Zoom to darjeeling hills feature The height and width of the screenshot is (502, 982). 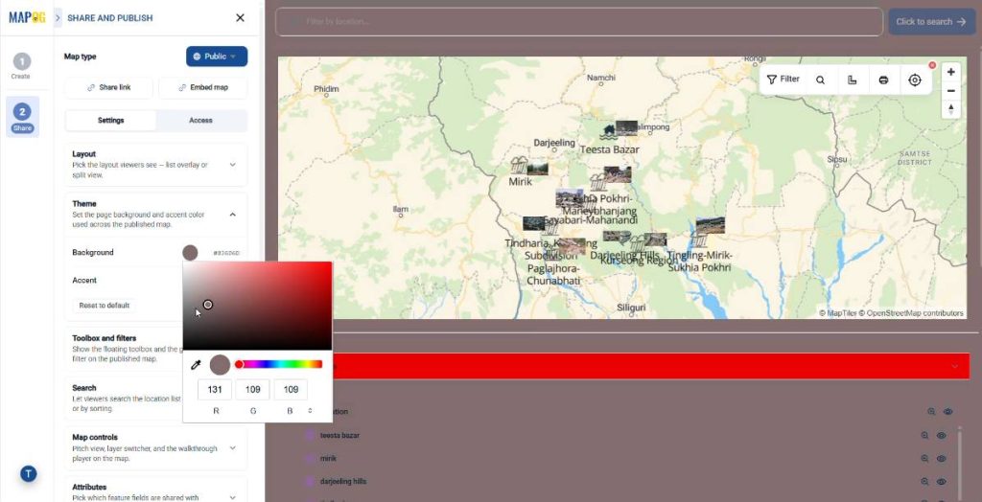pos(924,481)
